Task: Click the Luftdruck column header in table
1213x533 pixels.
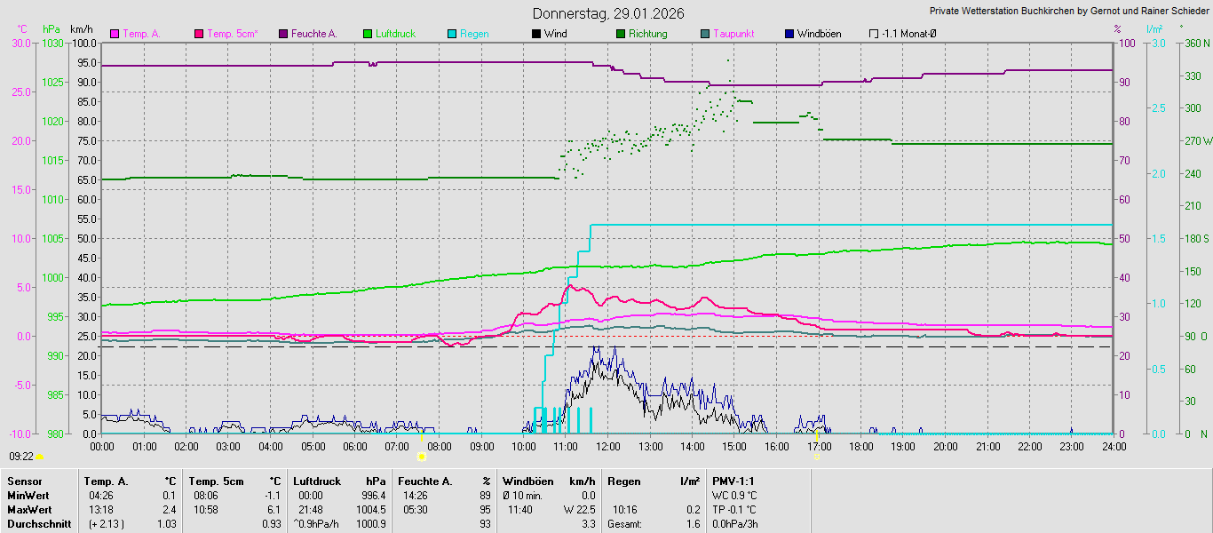Action: pyautogui.click(x=317, y=481)
